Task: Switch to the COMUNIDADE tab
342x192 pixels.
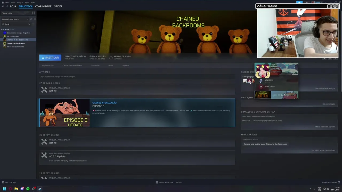Action: [43, 6]
